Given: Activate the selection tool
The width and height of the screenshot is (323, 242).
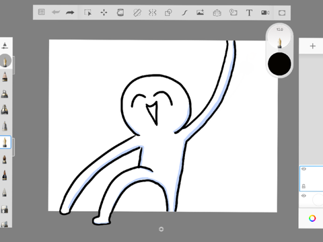Looking at the screenshot, I should 87,13.
